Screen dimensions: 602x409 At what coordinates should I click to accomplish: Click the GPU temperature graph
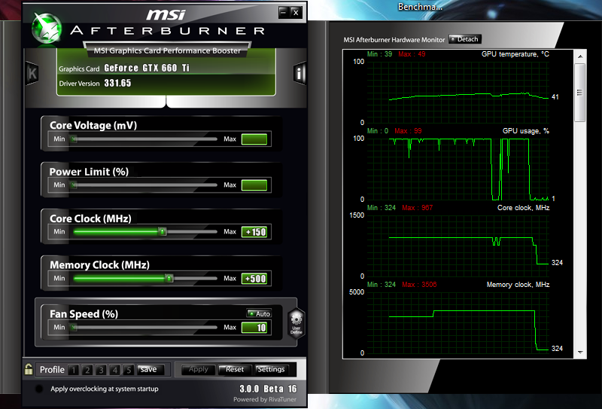458,92
